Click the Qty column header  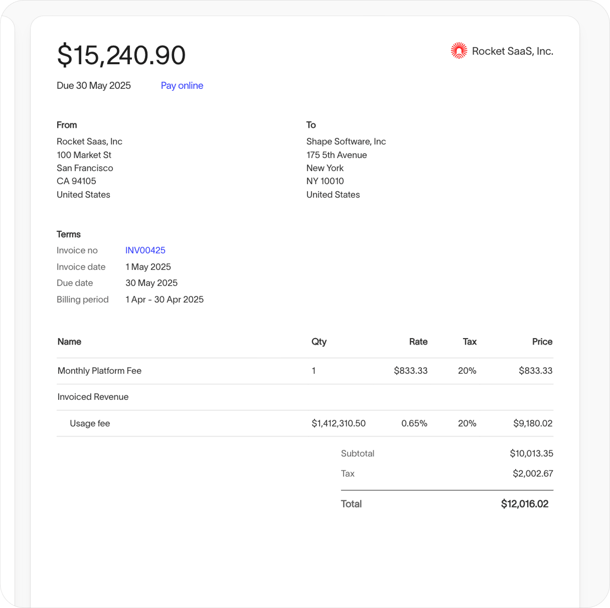(x=319, y=342)
